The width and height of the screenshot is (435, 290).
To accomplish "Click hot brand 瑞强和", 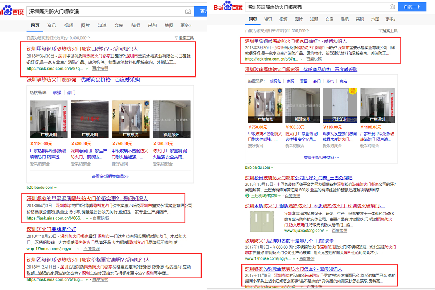I will pos(275,81).
